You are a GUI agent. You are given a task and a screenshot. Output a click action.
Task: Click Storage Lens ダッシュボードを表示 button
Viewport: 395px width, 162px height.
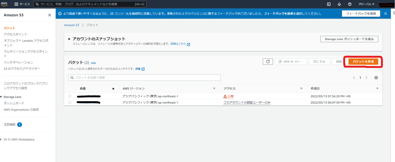[349, 39]
